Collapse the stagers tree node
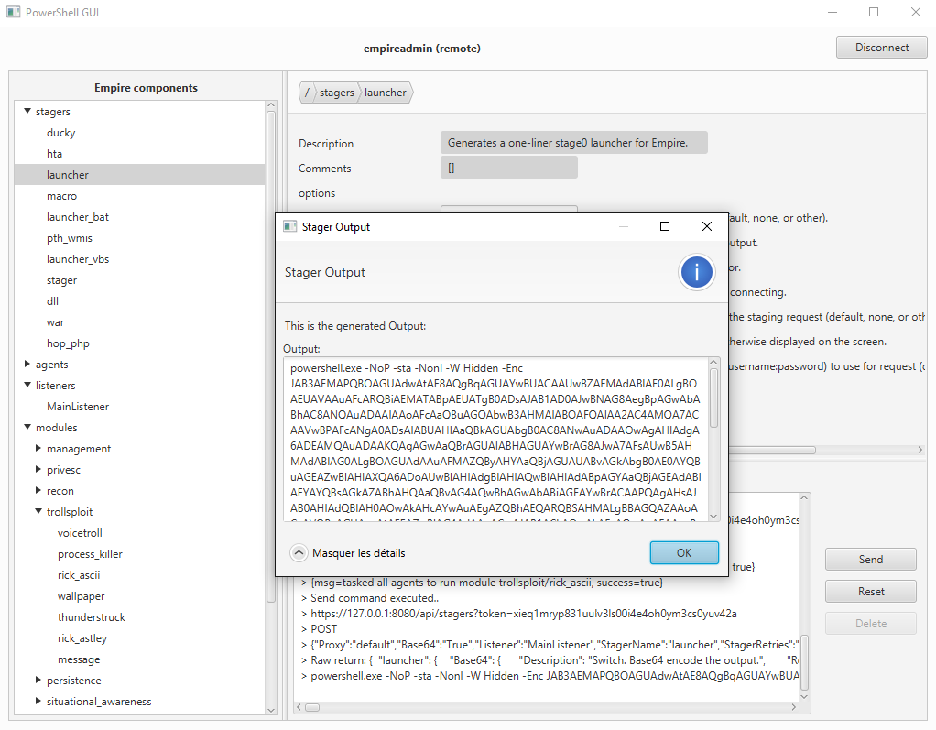Viewport: 936px width, 730px height. (27, 111)
